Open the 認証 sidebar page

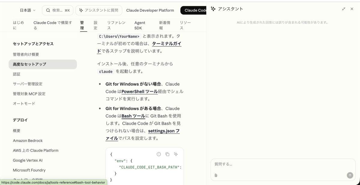click(16, 74)
